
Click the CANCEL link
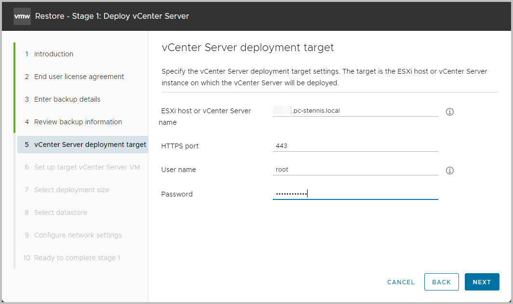[401, 282]
